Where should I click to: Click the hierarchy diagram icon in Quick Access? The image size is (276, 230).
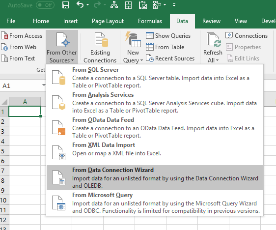click(114, 5)
